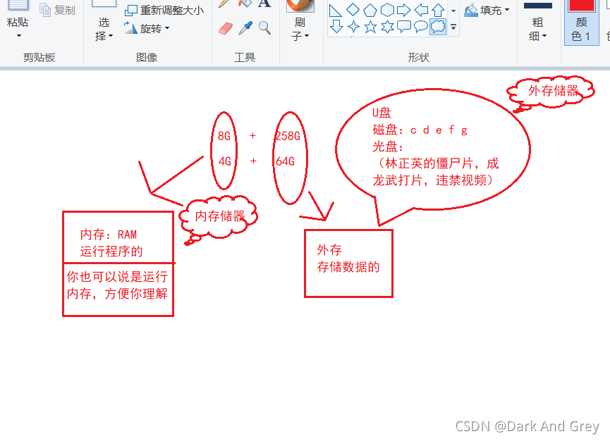Open the 刷子 brushes dropdown
The width and height of the screenshot is (610, 441).
[307, 36]
